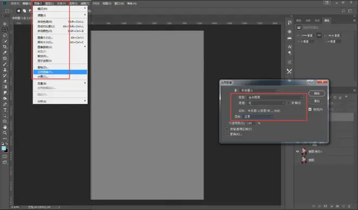Viewport: 358px width, 210px height.
Task: Select the Crop tool
Action: pyautogui.click(x=4, y=47)
